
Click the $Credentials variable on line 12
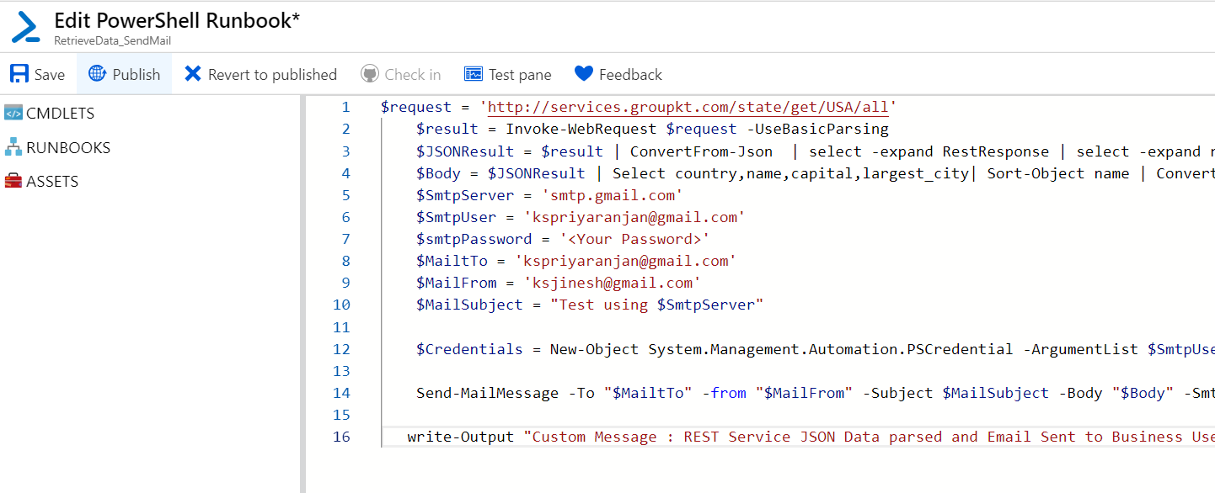click(469, 348)
